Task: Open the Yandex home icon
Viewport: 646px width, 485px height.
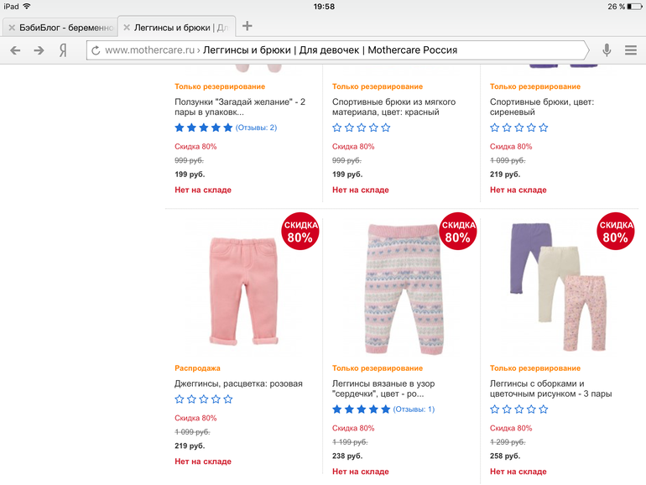Action: 63,50
